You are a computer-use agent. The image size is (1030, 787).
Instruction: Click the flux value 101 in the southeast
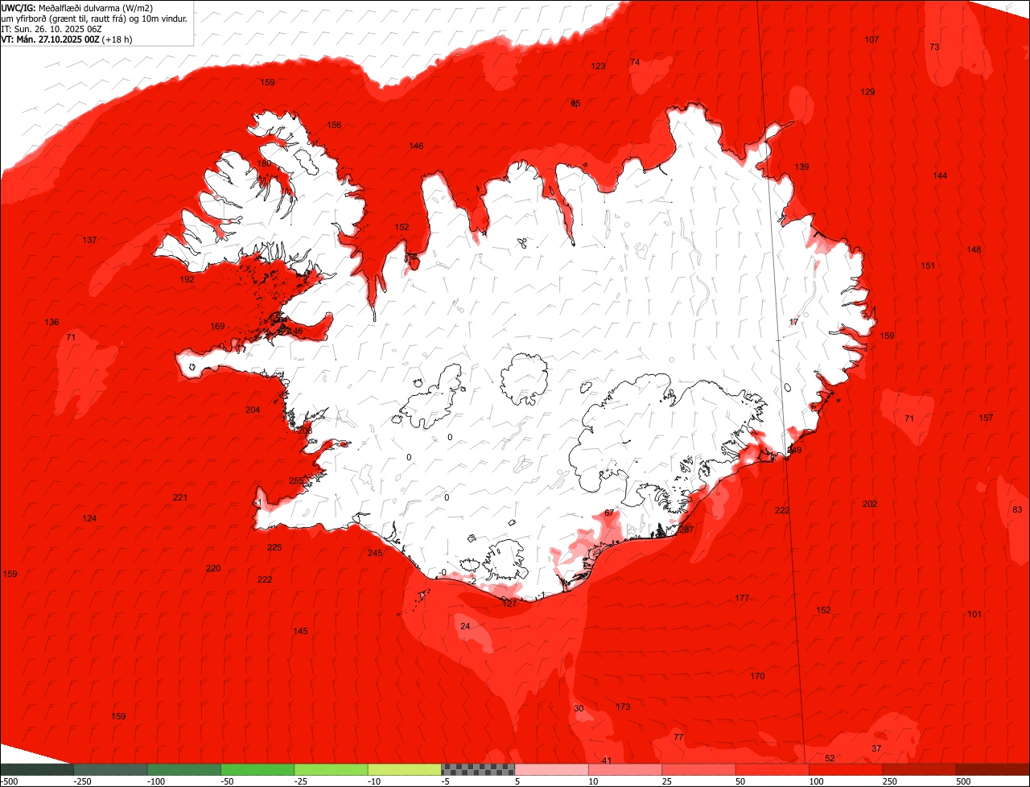(974, 614)
